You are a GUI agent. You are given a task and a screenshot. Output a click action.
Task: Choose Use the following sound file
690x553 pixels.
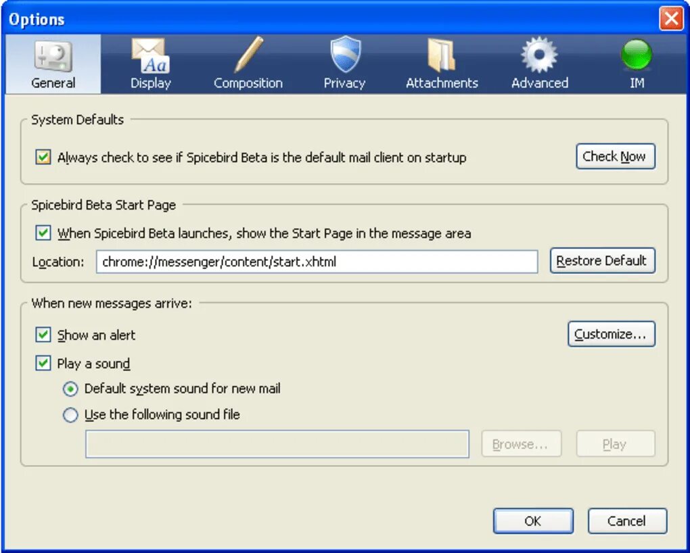click(70, 415)
